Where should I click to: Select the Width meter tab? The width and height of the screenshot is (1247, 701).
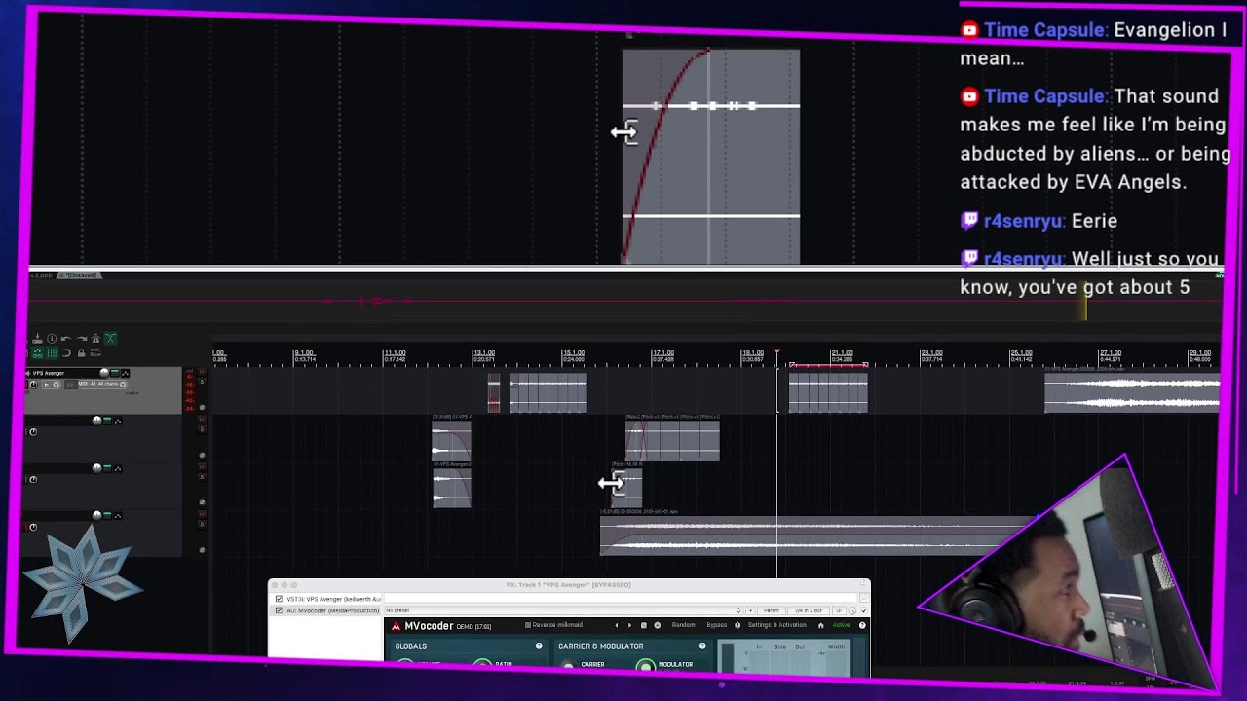(x=836, y=646)
